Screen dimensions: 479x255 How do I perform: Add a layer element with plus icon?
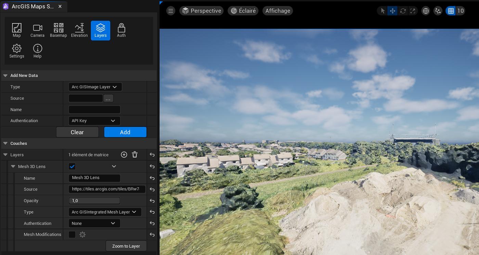(124, 155)
